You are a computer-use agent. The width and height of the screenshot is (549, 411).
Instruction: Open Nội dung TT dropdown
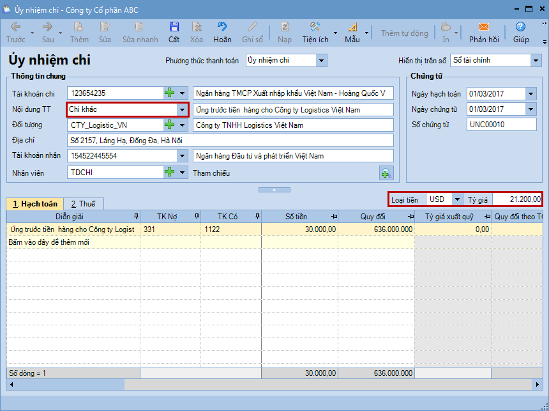pyautogui.click(x=182, y=110)
